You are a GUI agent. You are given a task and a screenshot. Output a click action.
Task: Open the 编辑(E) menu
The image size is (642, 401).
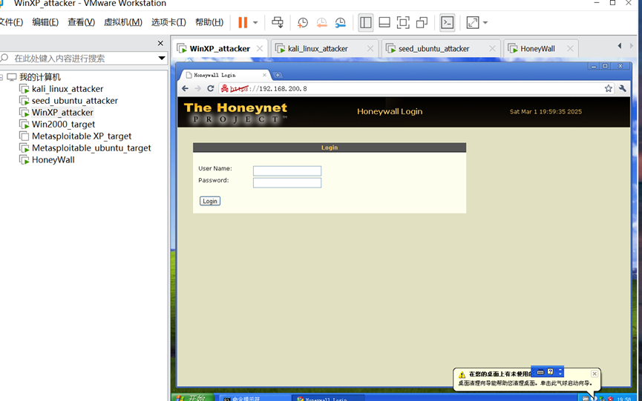[x=45, y=22]
